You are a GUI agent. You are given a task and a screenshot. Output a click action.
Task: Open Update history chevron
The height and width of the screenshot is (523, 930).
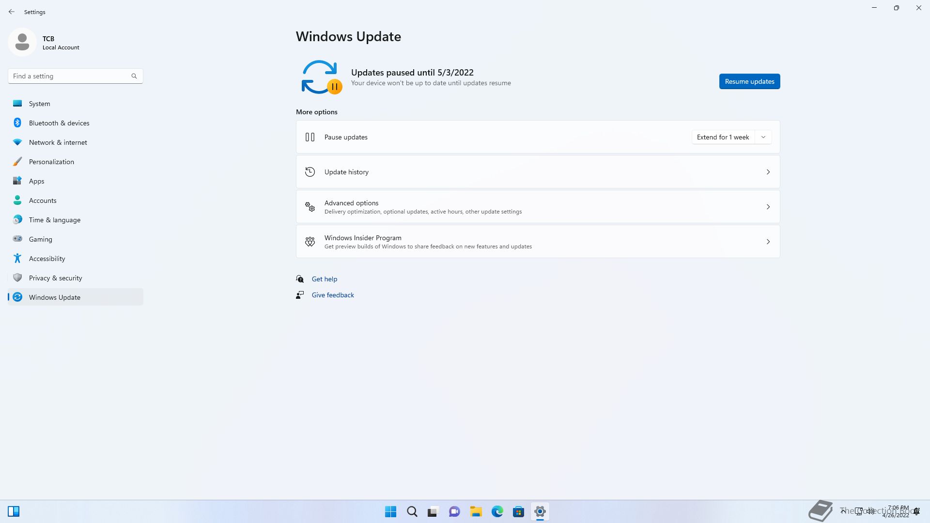coord(768,172)
